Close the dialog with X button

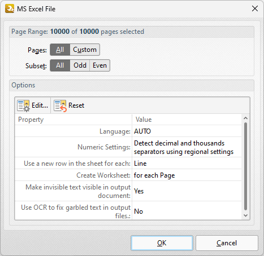255,8
